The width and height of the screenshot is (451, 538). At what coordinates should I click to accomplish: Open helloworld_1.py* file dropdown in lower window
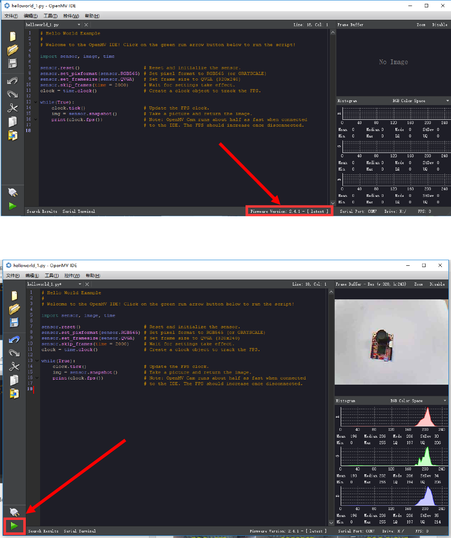[x=80, y=284]
